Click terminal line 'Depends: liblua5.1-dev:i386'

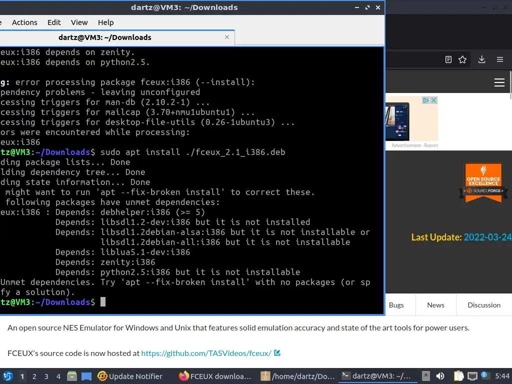click(122, 252)
